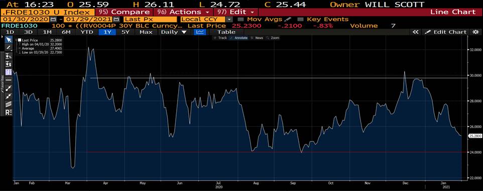This screenshot has width=483, height=191.
Task: Switch to Table view
Action: (226, 32)
